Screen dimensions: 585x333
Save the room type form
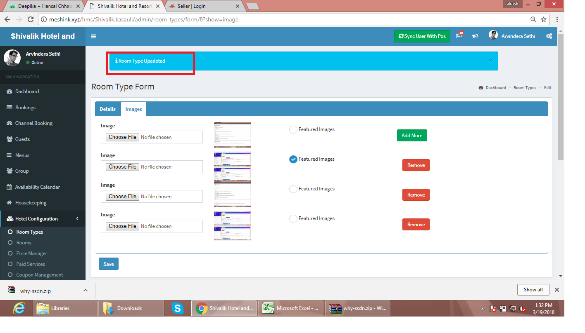click(109, 264)
